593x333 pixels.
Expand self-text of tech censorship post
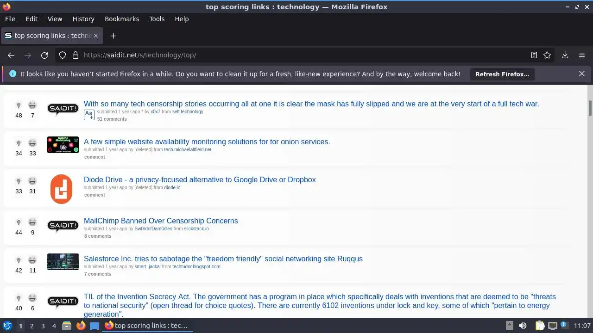point(89,115)
